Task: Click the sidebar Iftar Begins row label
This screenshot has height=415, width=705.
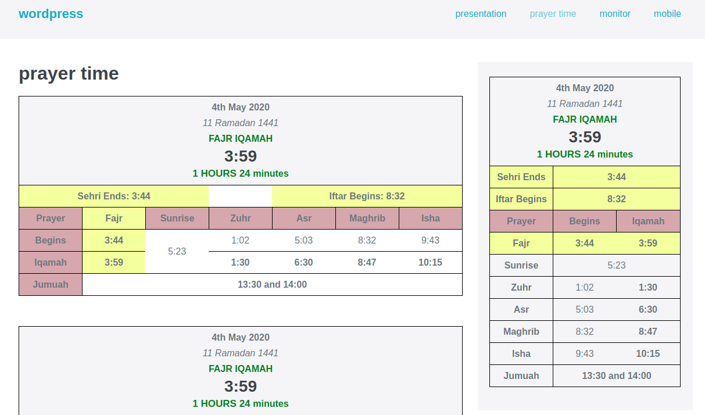Action: coord(521,199)
